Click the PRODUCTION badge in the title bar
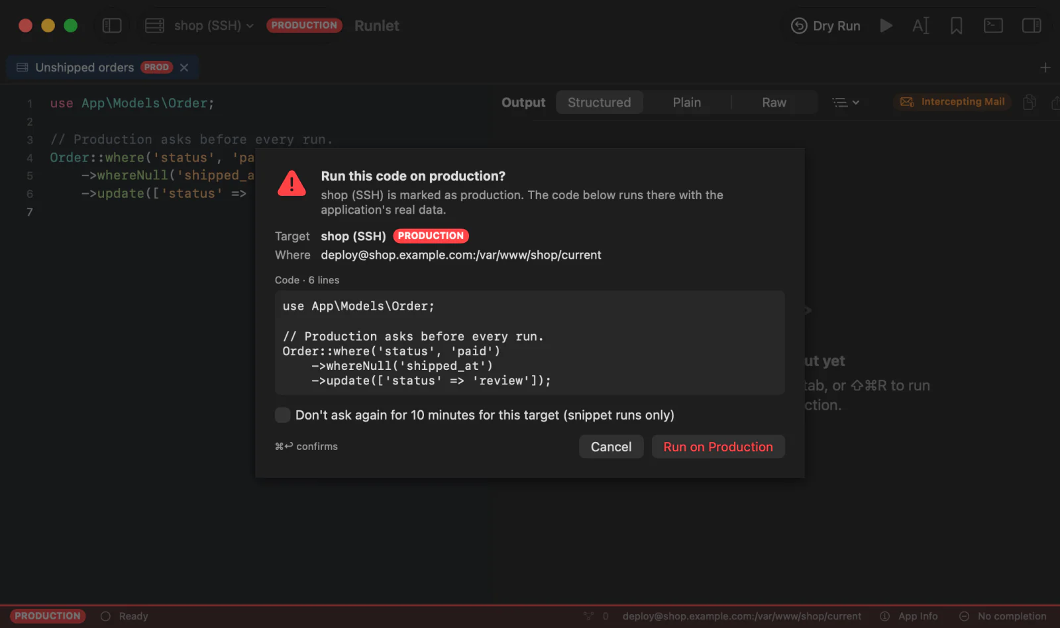The height and width of the screenshot is (628, 1060). 304,25
